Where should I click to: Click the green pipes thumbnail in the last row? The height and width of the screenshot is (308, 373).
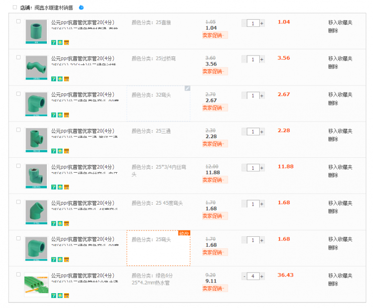pos(36,284)
